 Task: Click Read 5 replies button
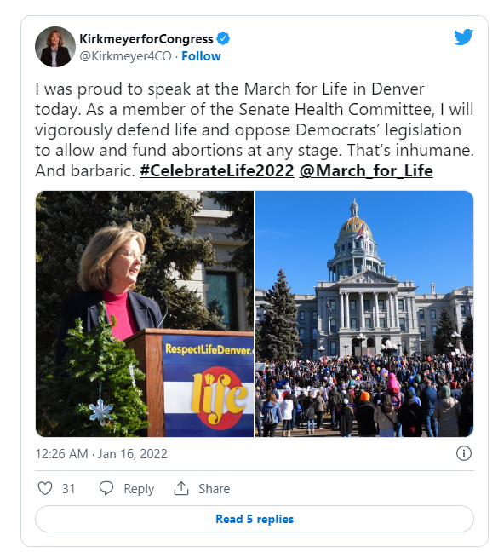(255, 519)
